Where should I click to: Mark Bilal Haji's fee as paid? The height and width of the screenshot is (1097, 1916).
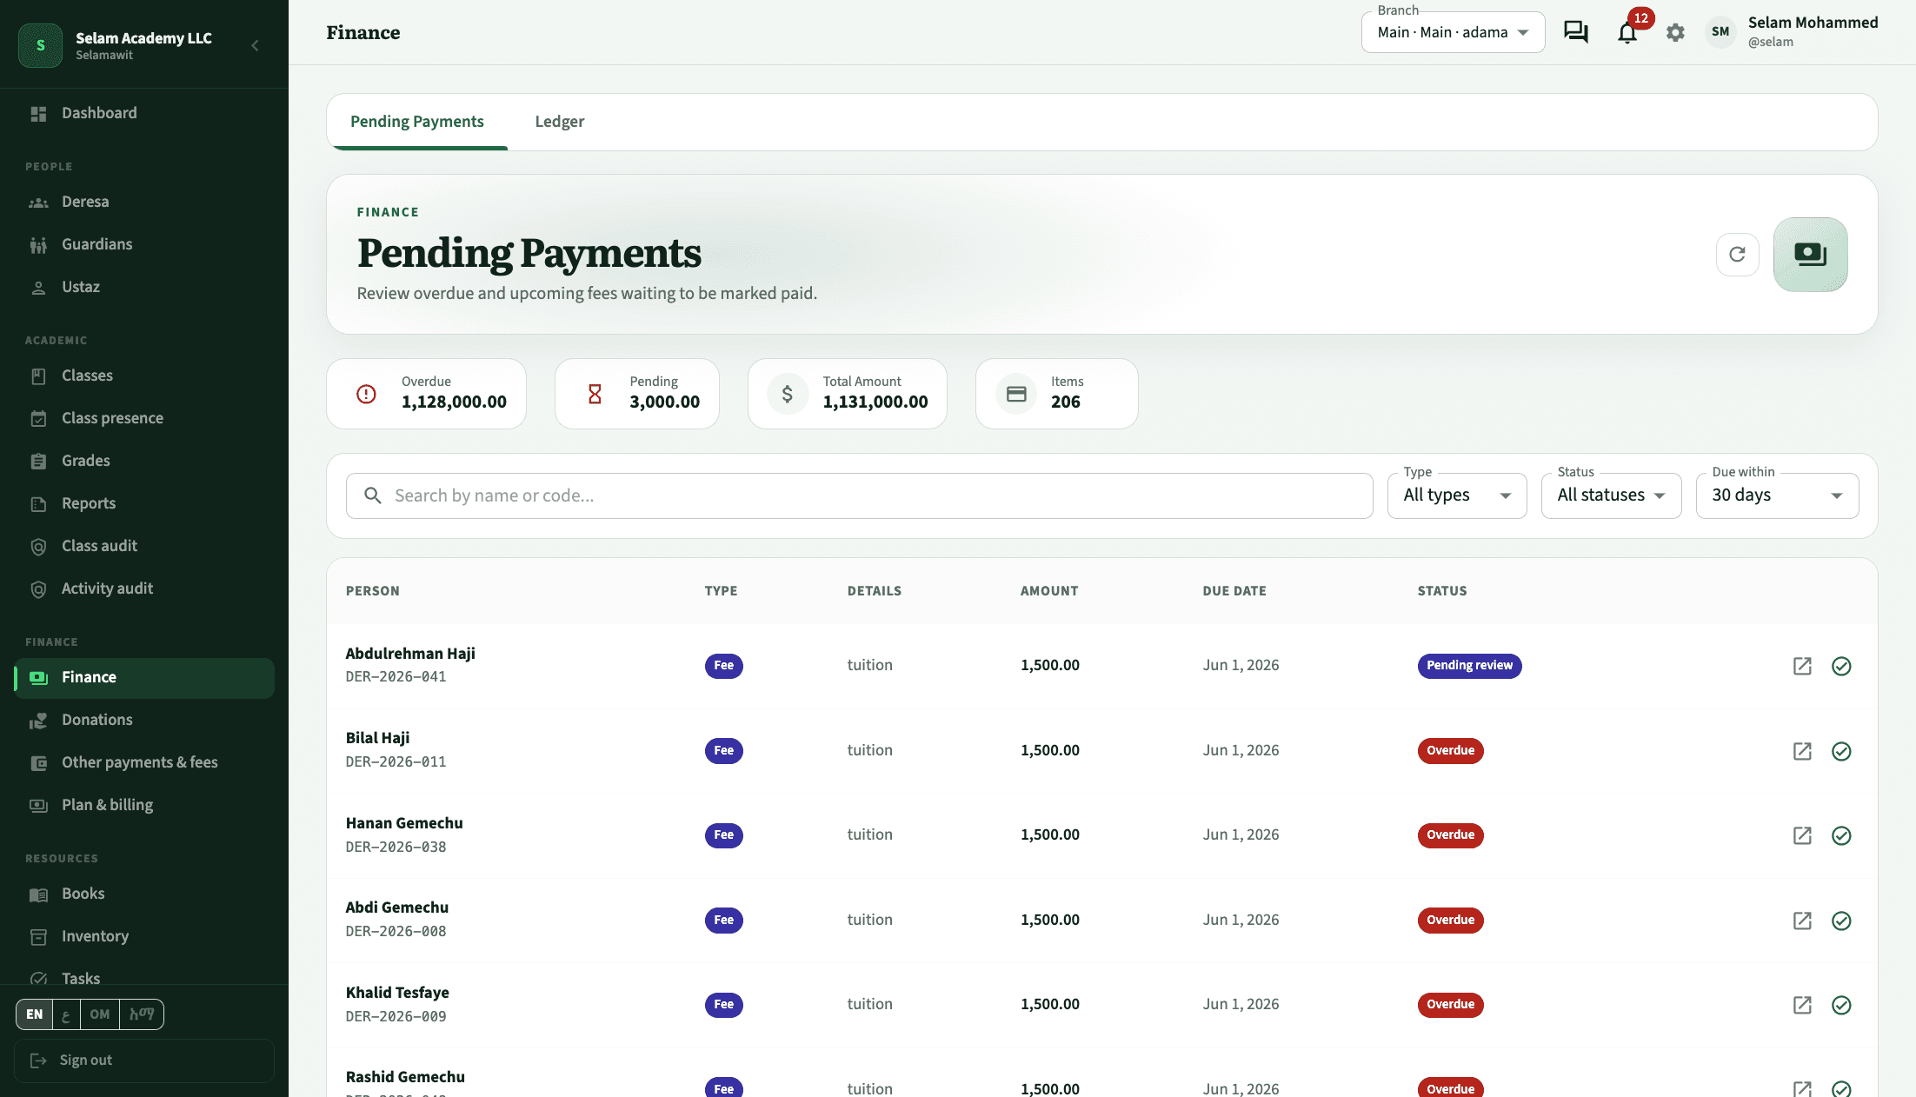click(1841, 751)
